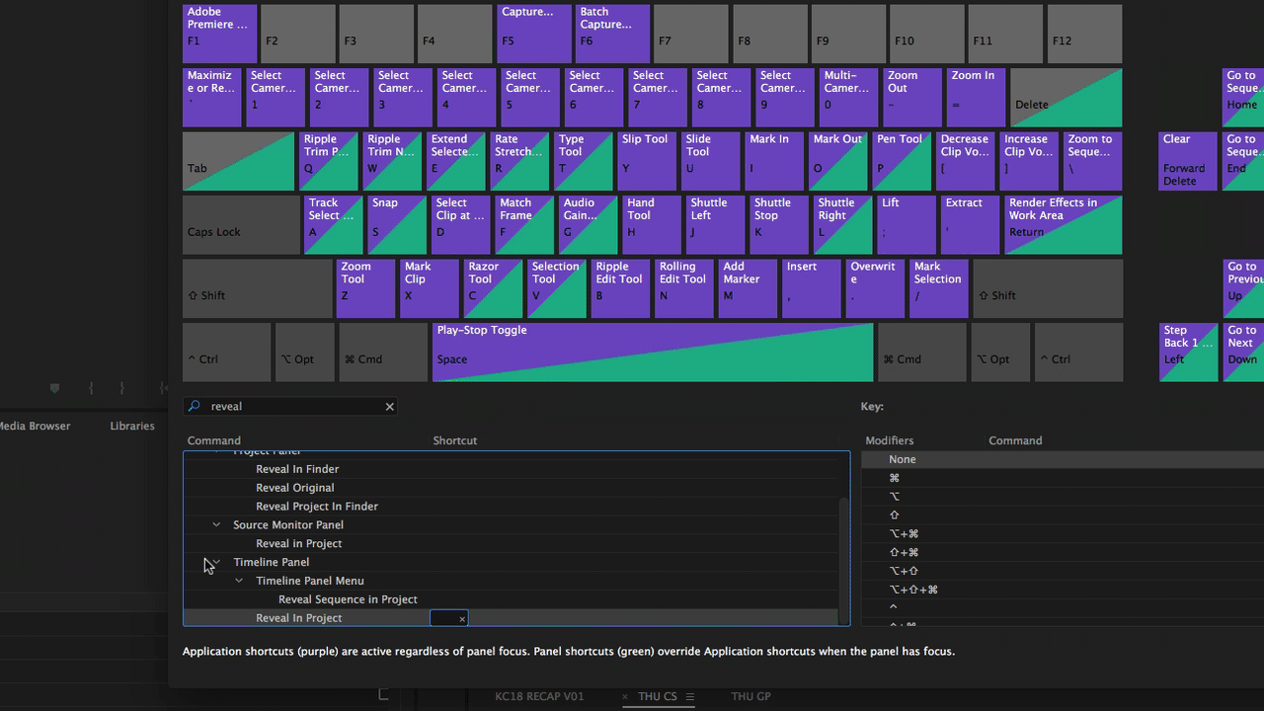This screenshot has height=711, width=1264.
Task: Collapse the Timeline Panel group
Action: [x=216, y=562]
